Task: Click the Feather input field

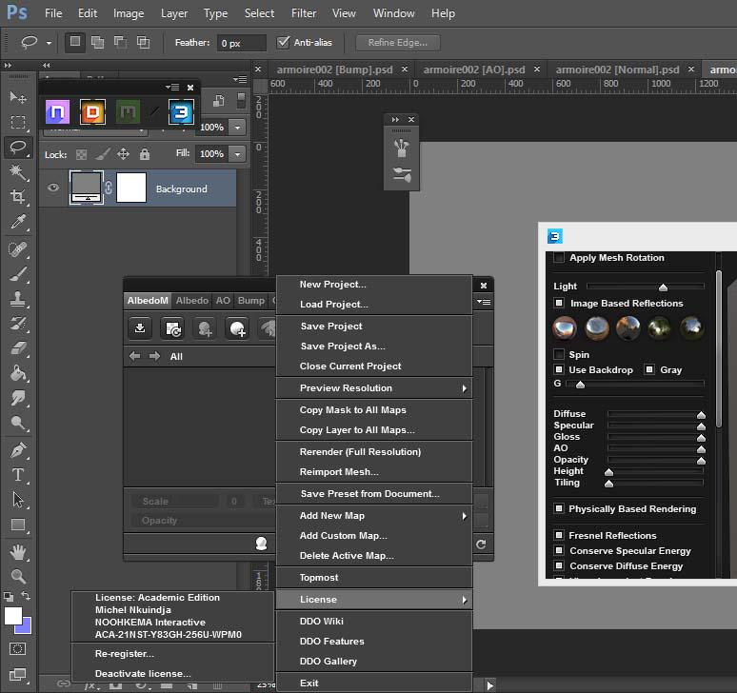Action: [x=241, y=43]
